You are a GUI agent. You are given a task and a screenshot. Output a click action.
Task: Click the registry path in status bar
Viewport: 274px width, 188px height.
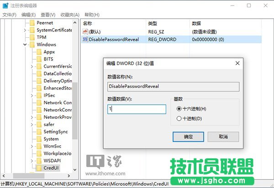coord(84,184)
